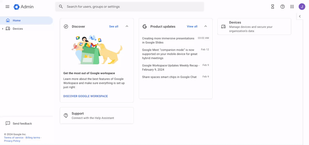Open the main hamburger menu
This screenshot has height=145, width=309.
(7, 7)
